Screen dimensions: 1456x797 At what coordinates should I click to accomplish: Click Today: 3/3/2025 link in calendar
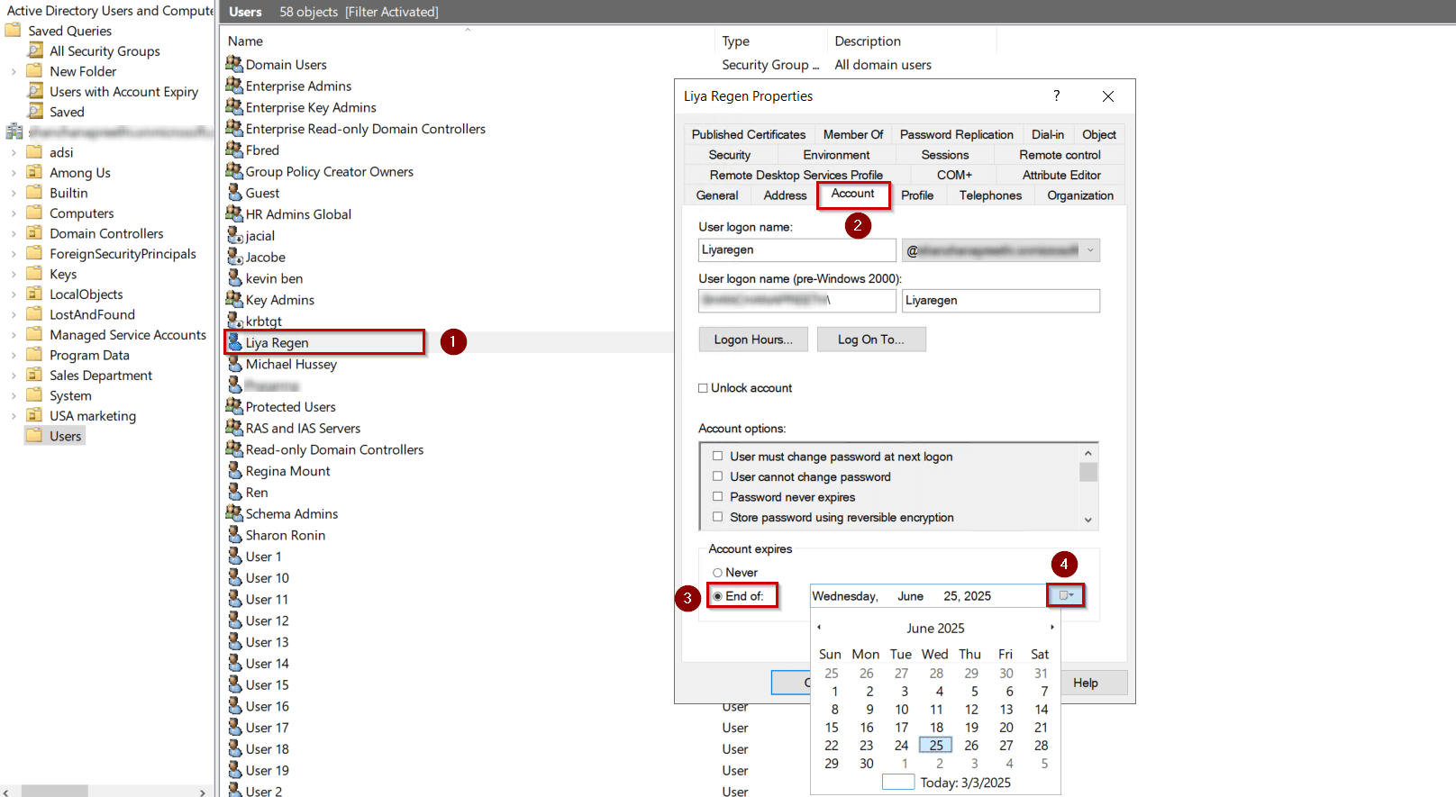[x=965, y=783]
